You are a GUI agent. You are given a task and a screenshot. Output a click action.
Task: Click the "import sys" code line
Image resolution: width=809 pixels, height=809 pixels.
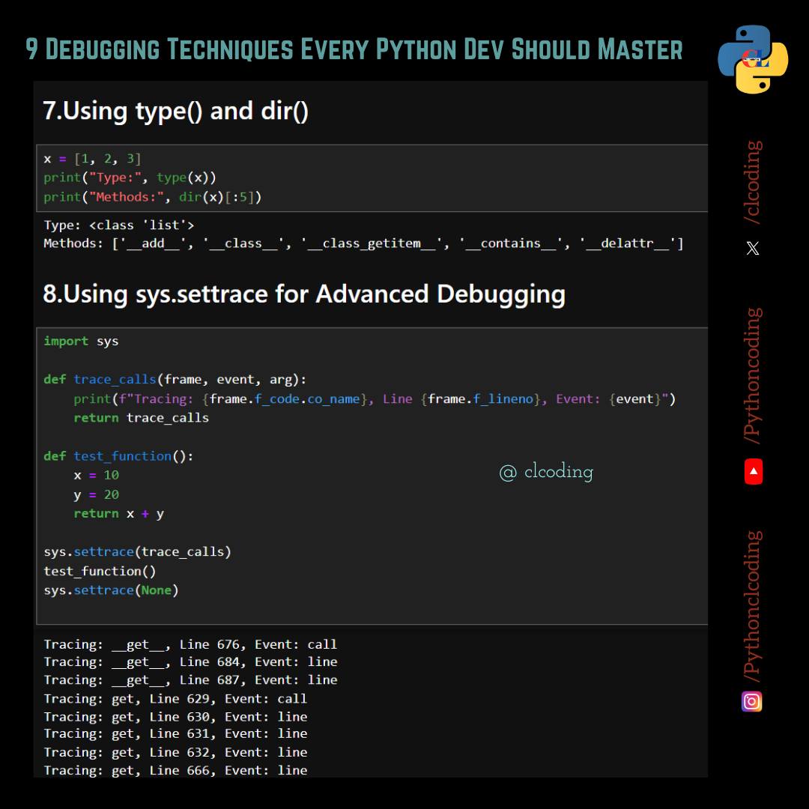81,341
